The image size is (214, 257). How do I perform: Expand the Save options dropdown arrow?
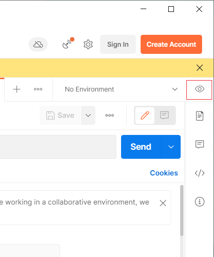88,115
